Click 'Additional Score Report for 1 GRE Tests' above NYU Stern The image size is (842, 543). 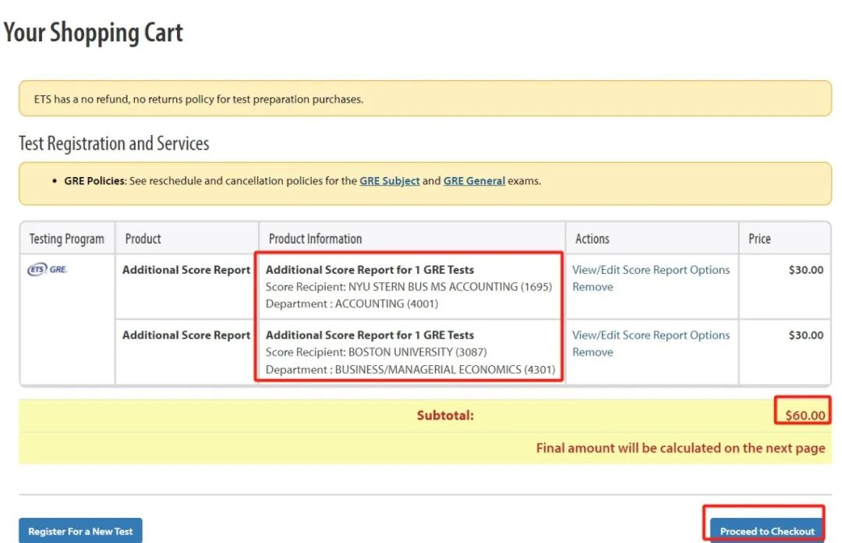coord(370,270)
